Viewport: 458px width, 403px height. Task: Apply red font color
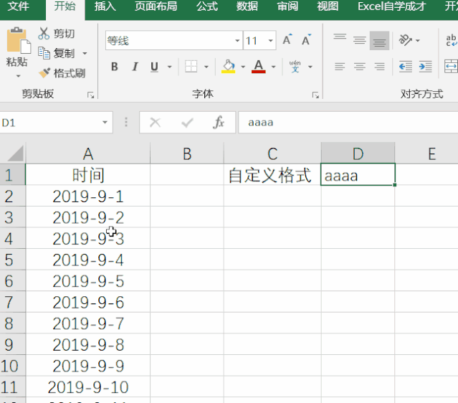[259, 67]
